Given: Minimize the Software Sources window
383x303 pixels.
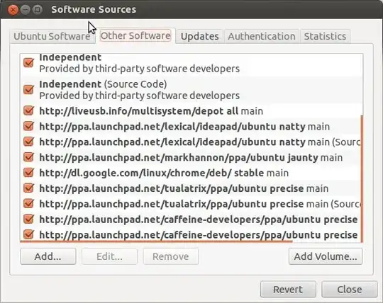Looking at the screenshot, I should pyautogui.click(x=25, y=10).
